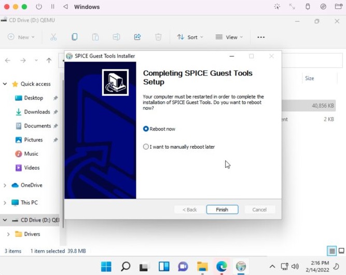Viewport: 346px width, 275px height.
Task: Click SPICE installer icon on taskbar
Action: 241,266
